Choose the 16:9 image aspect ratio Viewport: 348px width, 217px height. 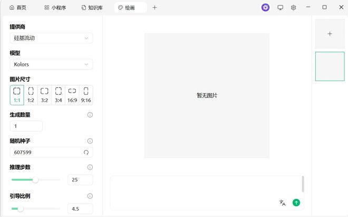[x=72, y=95]
